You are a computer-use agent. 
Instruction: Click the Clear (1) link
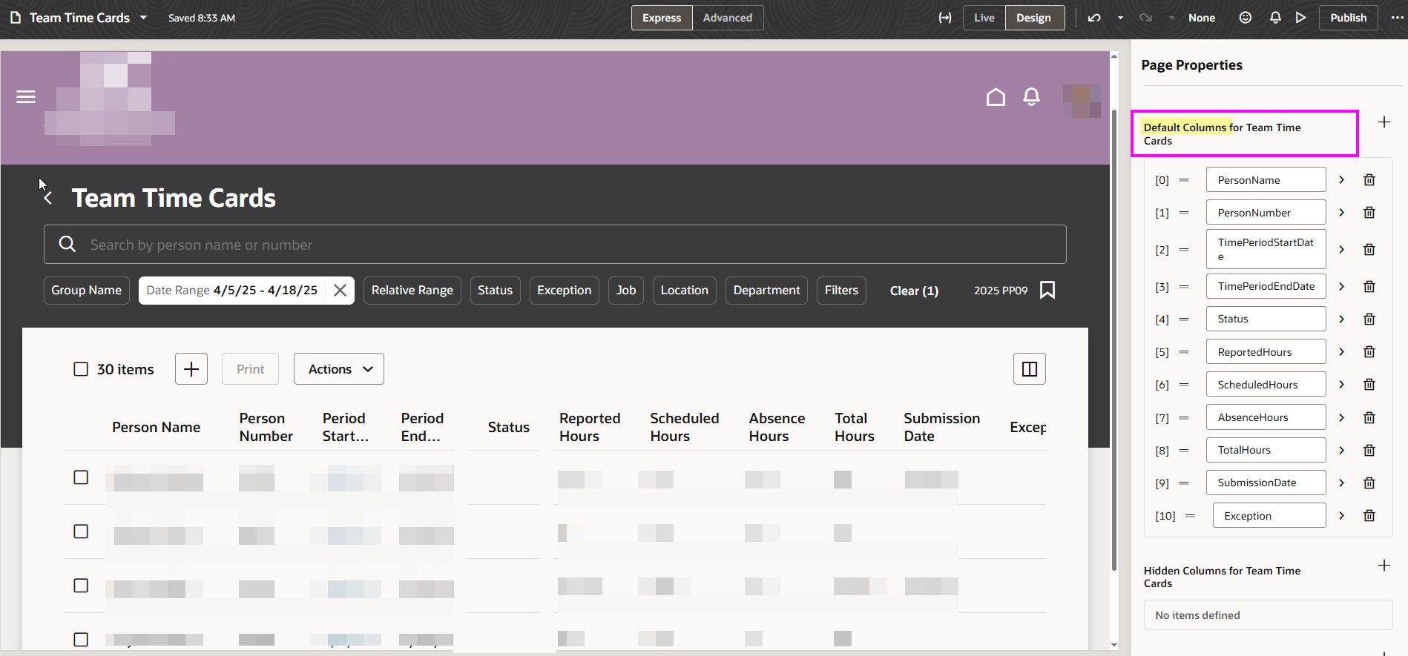pos(914,291)
